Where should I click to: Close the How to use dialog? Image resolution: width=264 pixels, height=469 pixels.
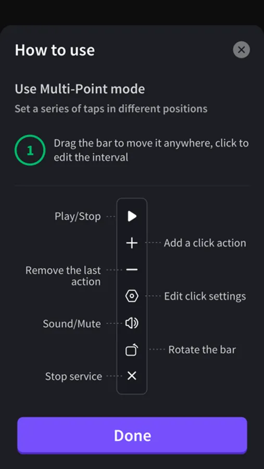click(x=241, y=50)
